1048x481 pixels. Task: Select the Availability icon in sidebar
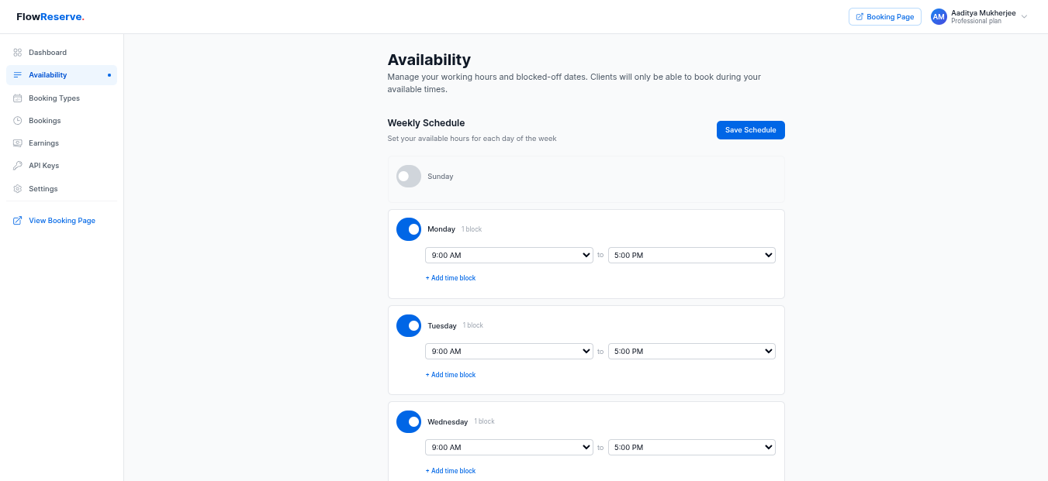[x=17, y=74]
